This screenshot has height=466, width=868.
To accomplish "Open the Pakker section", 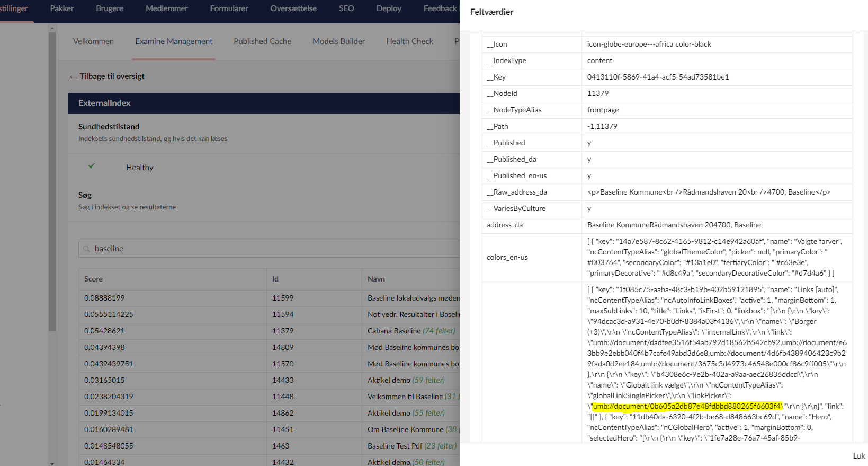I will [62, 8].
